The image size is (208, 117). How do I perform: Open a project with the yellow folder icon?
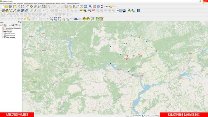click(x=7, y=6)
